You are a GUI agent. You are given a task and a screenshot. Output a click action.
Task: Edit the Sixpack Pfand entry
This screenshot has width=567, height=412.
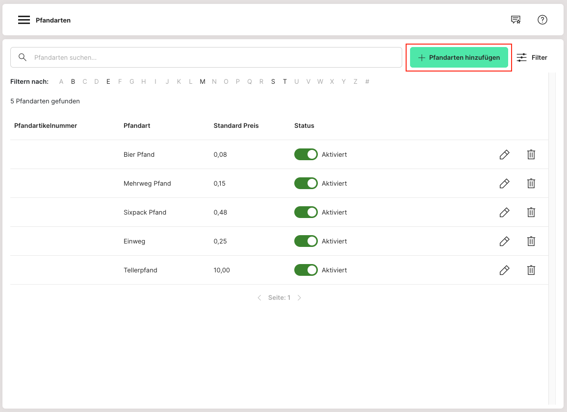(x=504, y=213)
